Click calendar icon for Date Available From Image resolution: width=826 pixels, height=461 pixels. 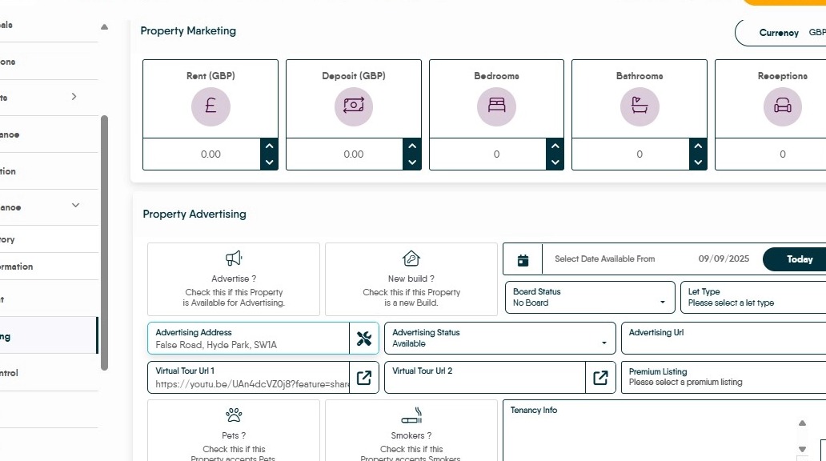(523, 259)
